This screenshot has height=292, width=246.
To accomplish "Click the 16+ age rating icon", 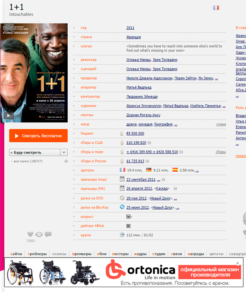I will pyautogui.click(x=129, y=216).
